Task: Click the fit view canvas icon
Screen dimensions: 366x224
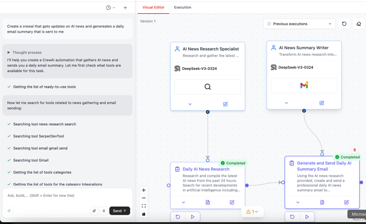Action: 144,206
